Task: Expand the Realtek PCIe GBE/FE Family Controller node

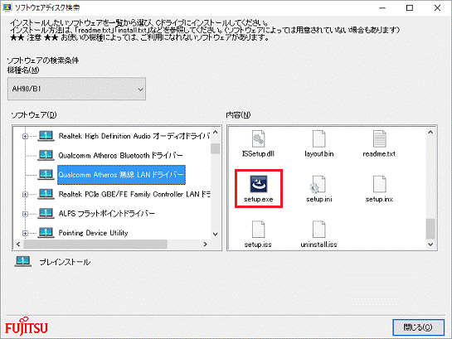Action: pyautogui.click(x=25, y=195)
